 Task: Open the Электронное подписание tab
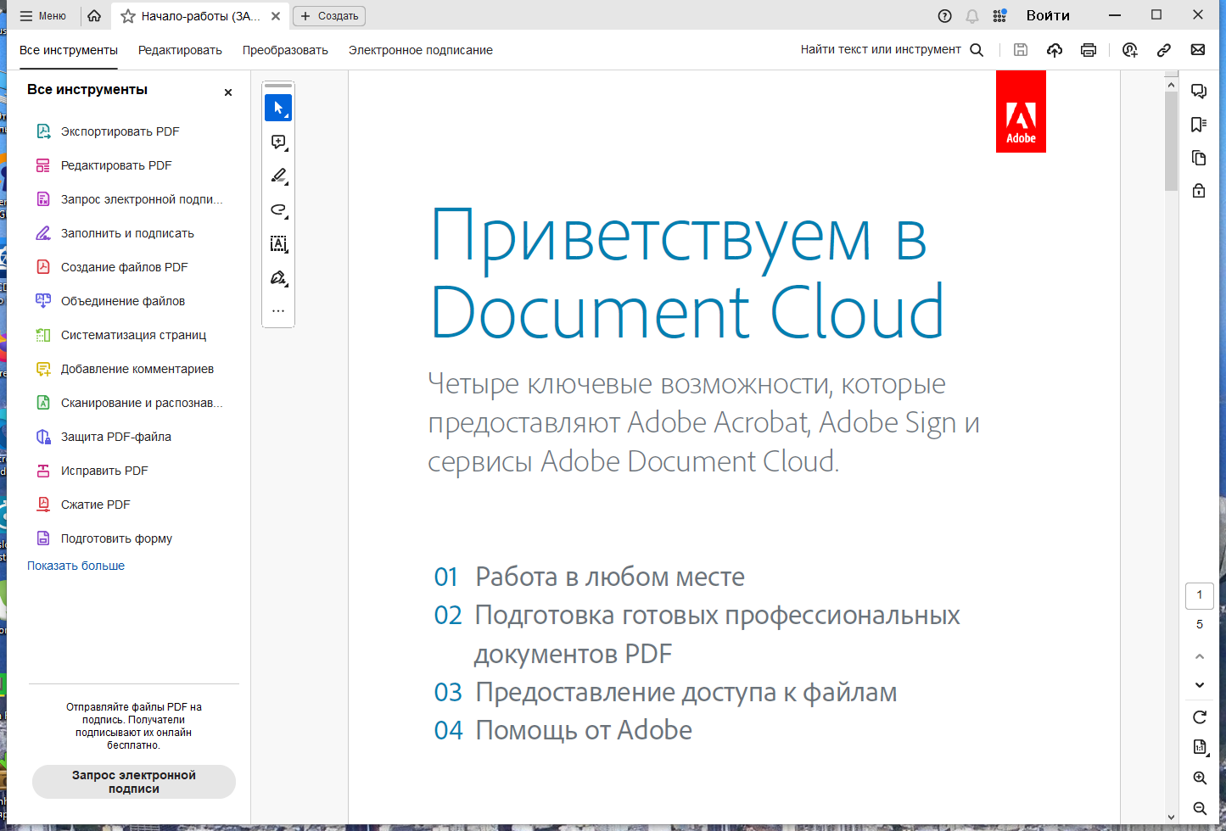421,50
